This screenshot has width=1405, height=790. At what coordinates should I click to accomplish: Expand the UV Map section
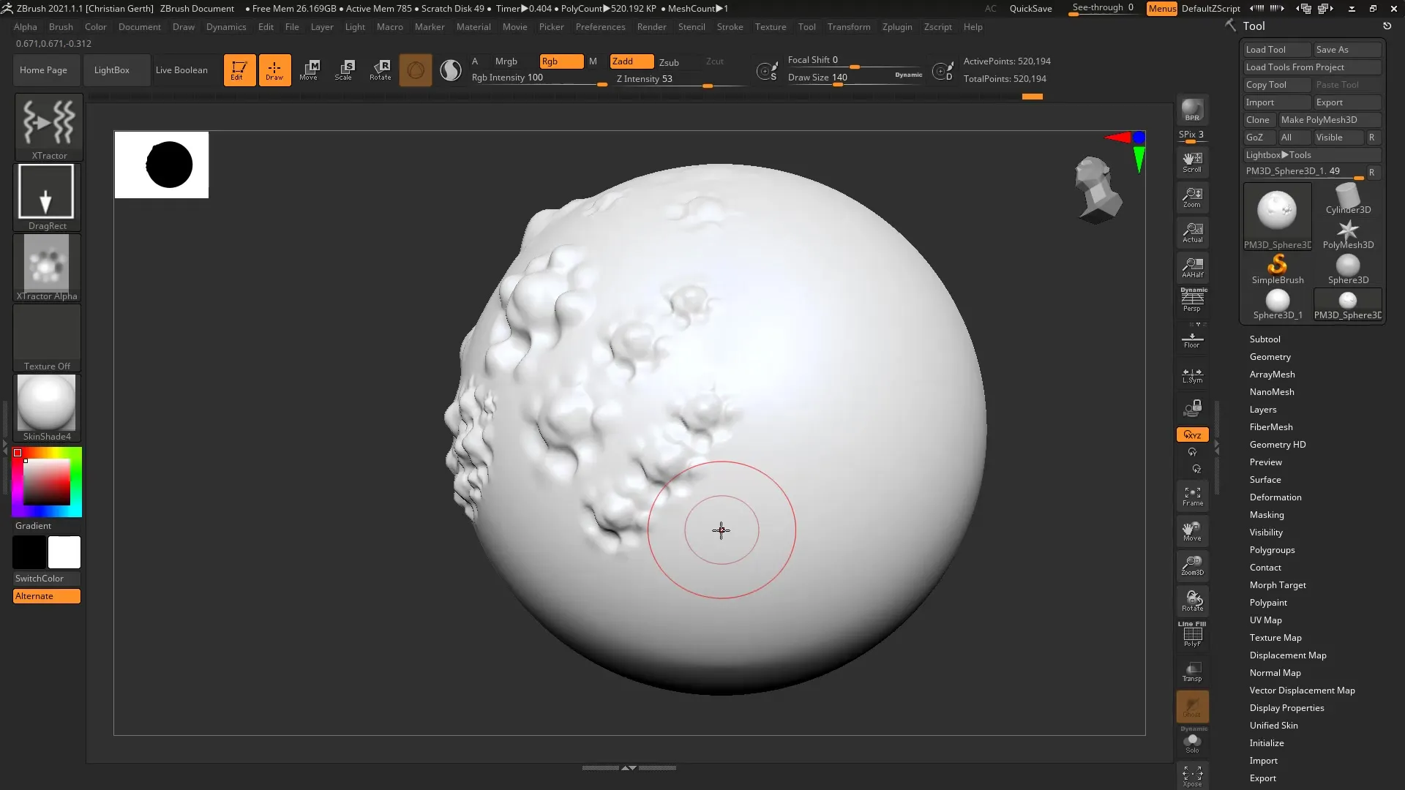click(x=1265, y=620)
